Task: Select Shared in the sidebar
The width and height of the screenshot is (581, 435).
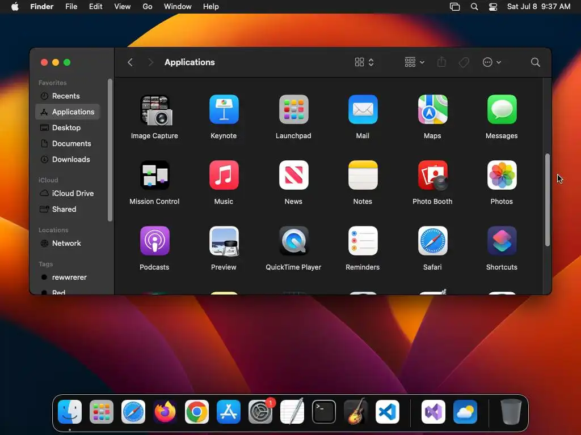Action: coord(68,210)
